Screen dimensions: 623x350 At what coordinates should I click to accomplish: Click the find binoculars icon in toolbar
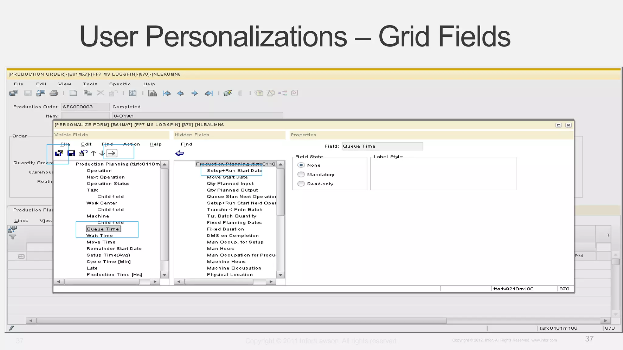click(152, 93)
